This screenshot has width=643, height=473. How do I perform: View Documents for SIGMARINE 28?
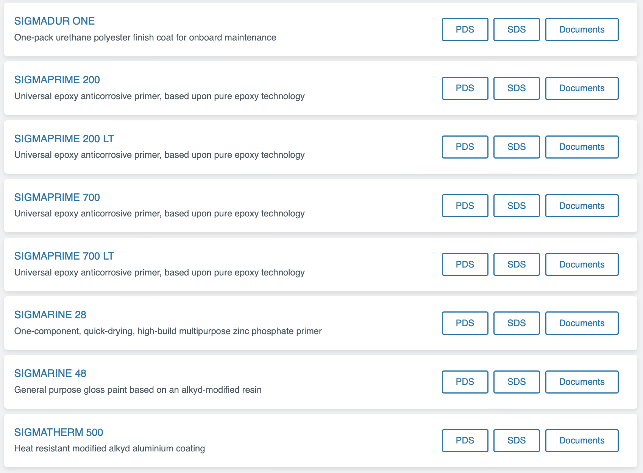(581, 323)
